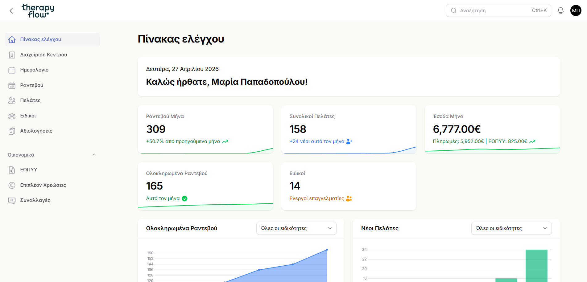This screenshot has height=282, width=587.
Task: Click the orange people icon beside Ενεργοί επαγγελματίες
Action: pos(349,198)
